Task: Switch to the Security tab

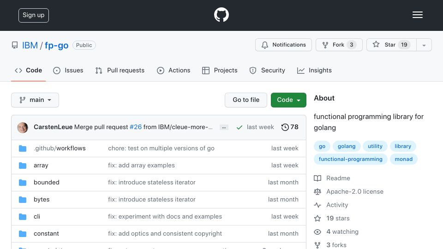Action: [267, 70]
